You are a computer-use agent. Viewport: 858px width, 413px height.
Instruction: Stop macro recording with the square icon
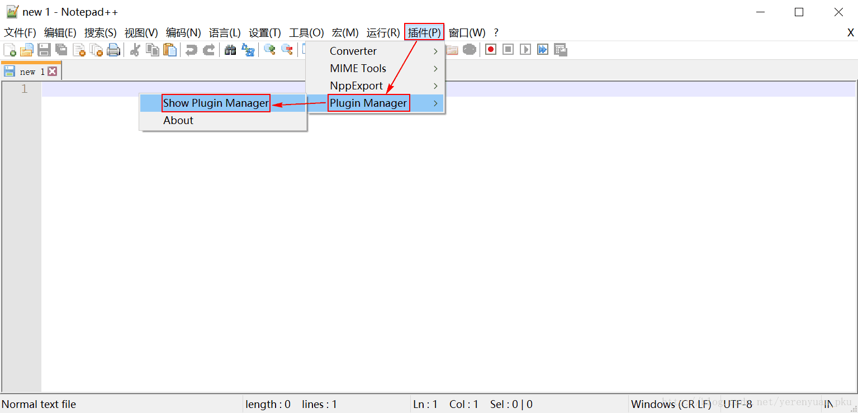[x=508, y=50]
